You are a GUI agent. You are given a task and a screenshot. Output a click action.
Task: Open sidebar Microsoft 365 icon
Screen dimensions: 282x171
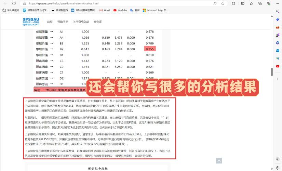point(278,43)
